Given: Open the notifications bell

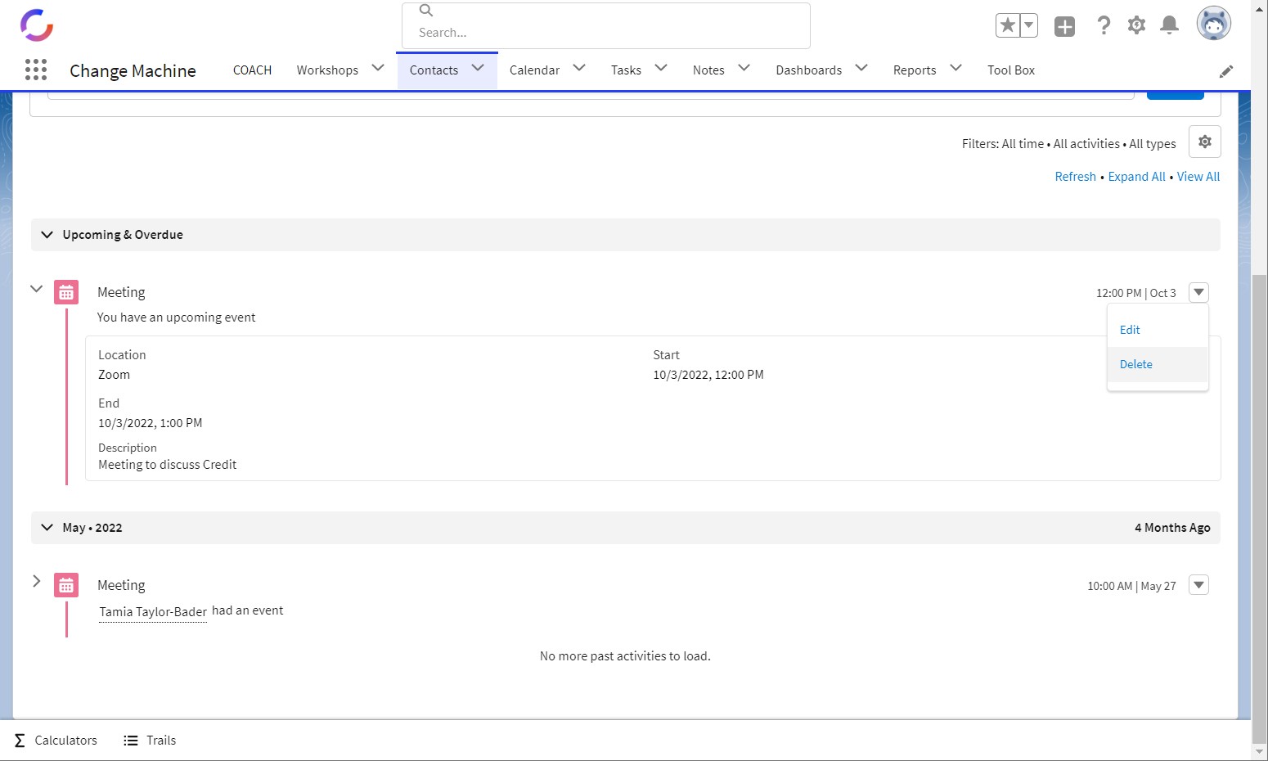Looking at the screenshot, I should 1169,25.
